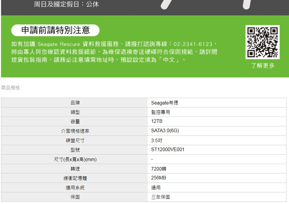
Task: Select the 三年保固 value cell
Action: pyautogui.click(x=217, y=197)
